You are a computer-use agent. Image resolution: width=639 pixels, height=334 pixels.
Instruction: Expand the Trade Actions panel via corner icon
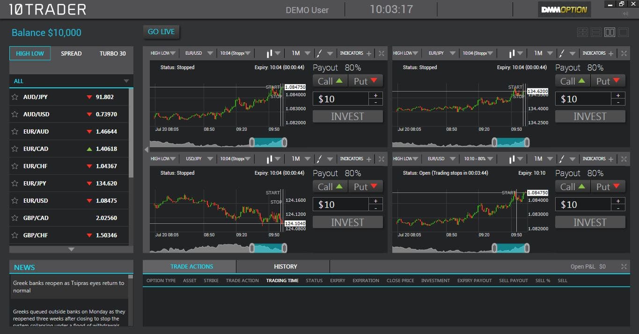pyautogui.click(x=624, y=266)
